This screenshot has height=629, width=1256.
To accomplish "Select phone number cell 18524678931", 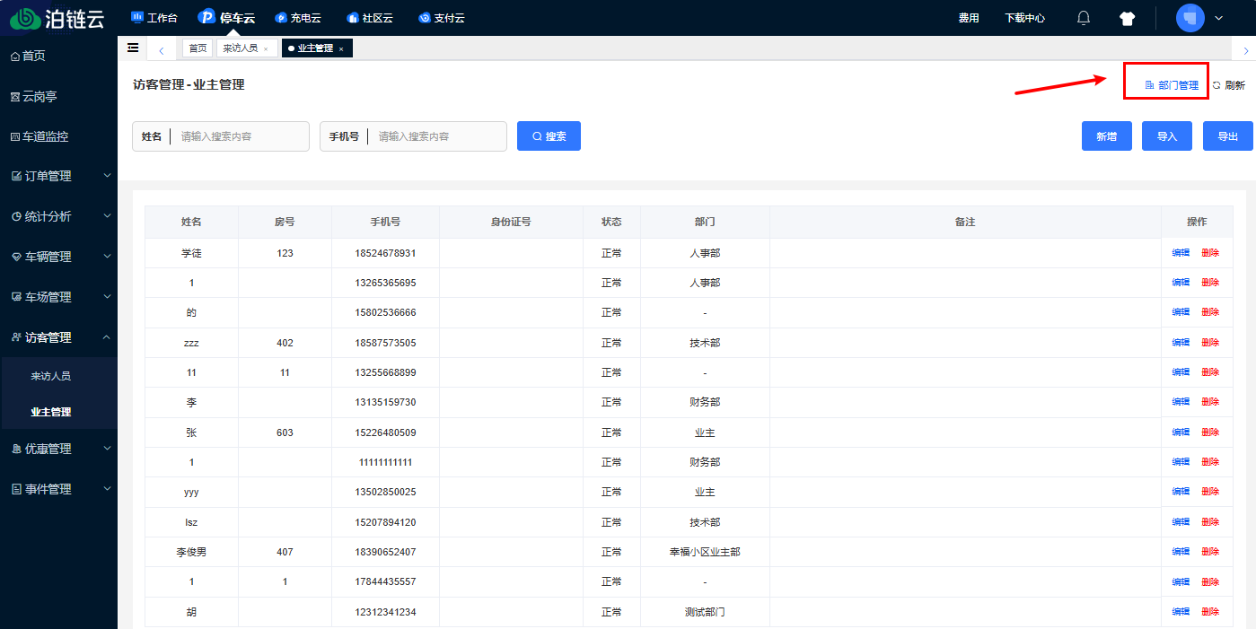I will [385, 253].
